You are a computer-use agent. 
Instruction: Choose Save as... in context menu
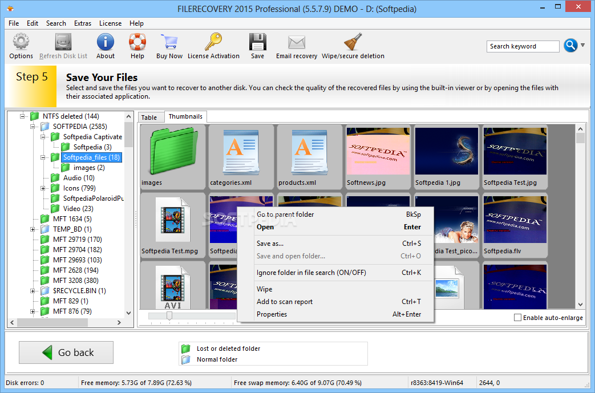pos(335,244)
